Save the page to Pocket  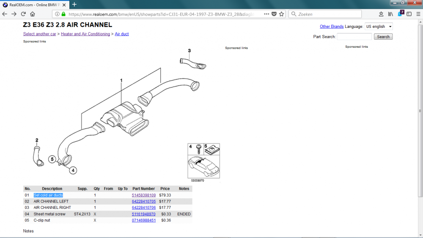274,14
